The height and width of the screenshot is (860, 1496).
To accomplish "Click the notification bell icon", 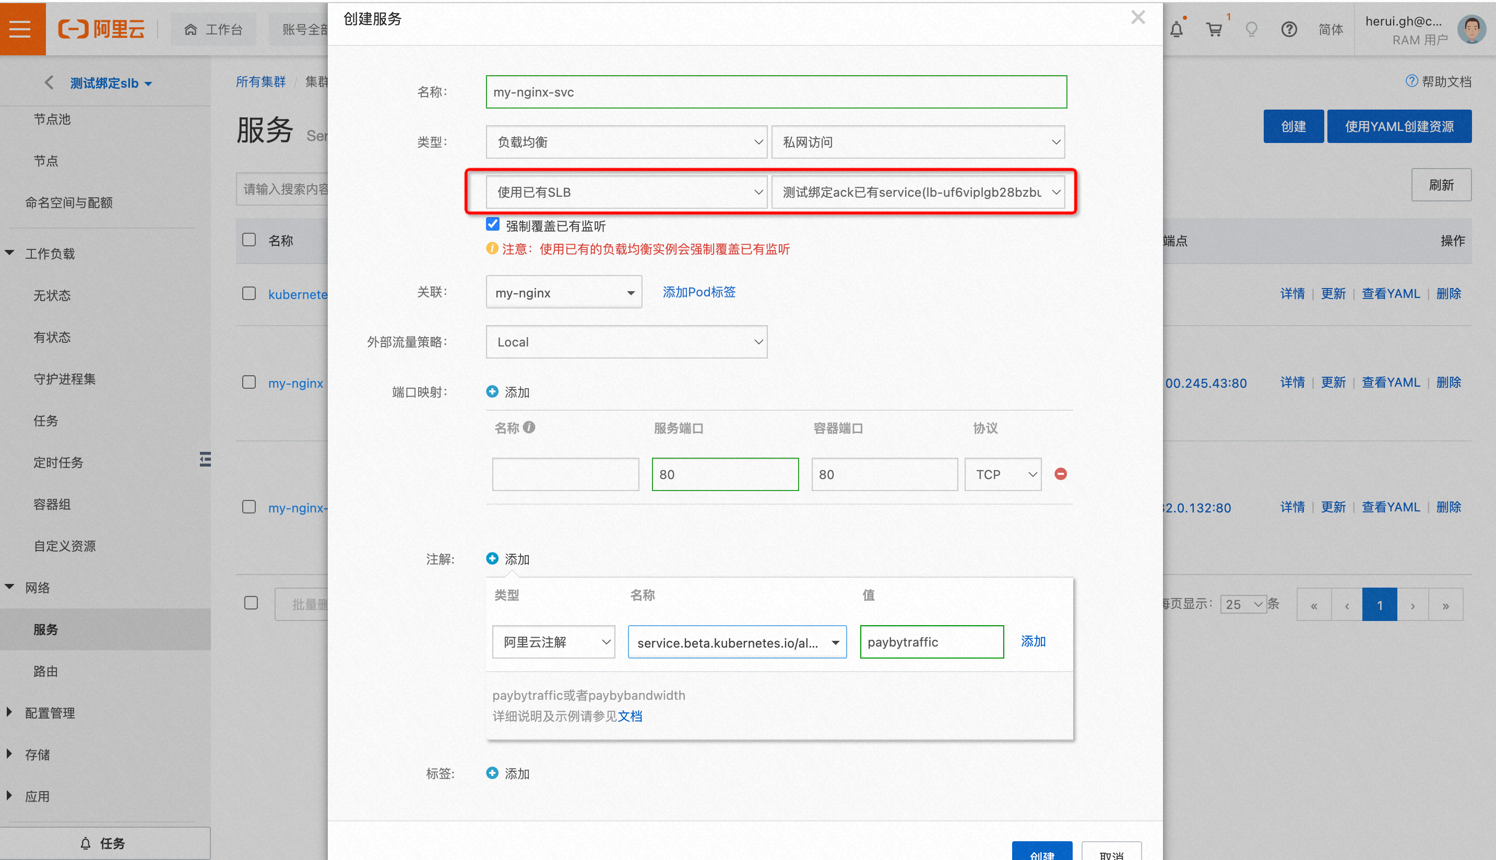I will [1177, 29].
